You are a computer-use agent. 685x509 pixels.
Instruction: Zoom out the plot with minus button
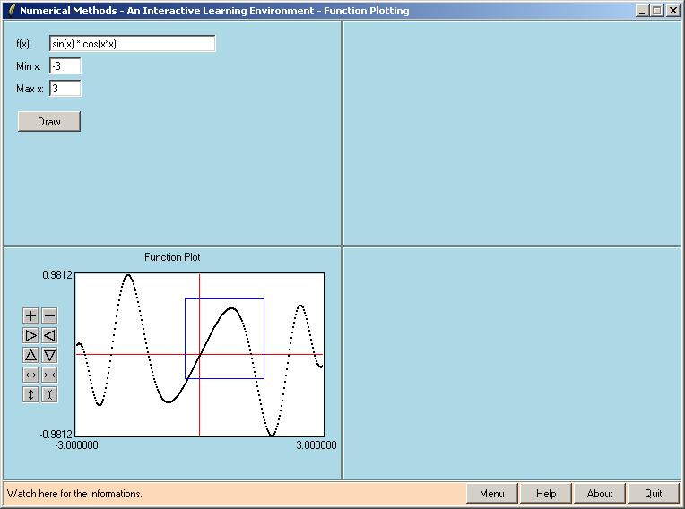(x=50, y=315)
